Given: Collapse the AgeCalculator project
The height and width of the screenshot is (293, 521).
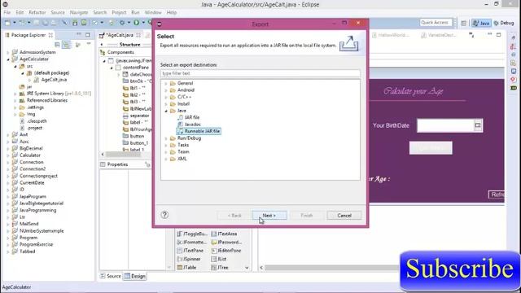Looking at the screenshot, I should (8, 59).
